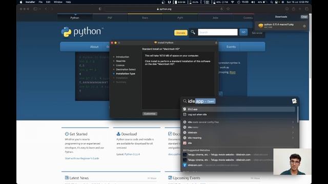328x184 pixels.
Task: Click the IDLE app icon in Spotlight field
Action: coord(294,101)
